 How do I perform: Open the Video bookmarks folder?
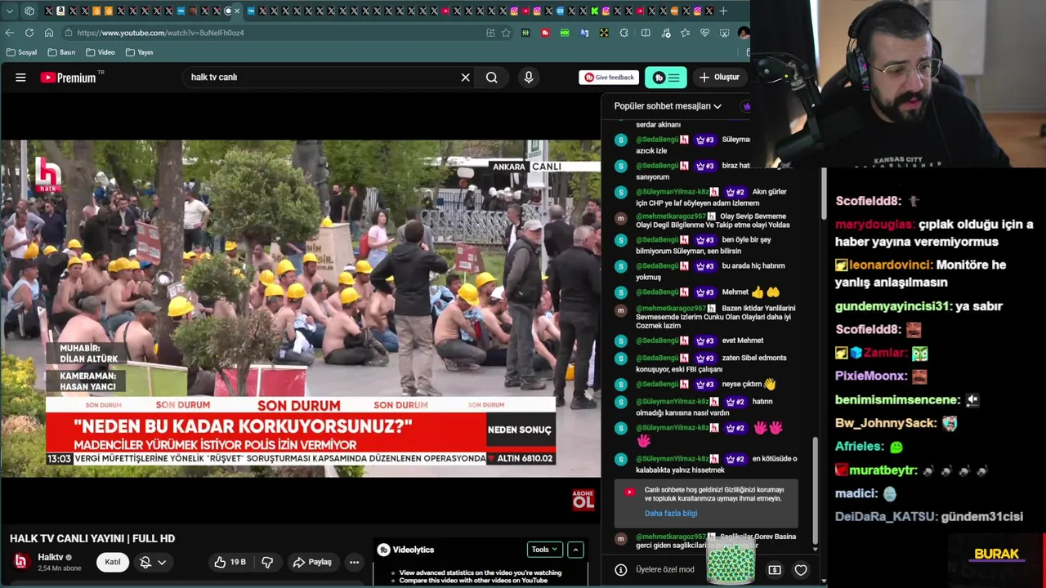(100, 52)
